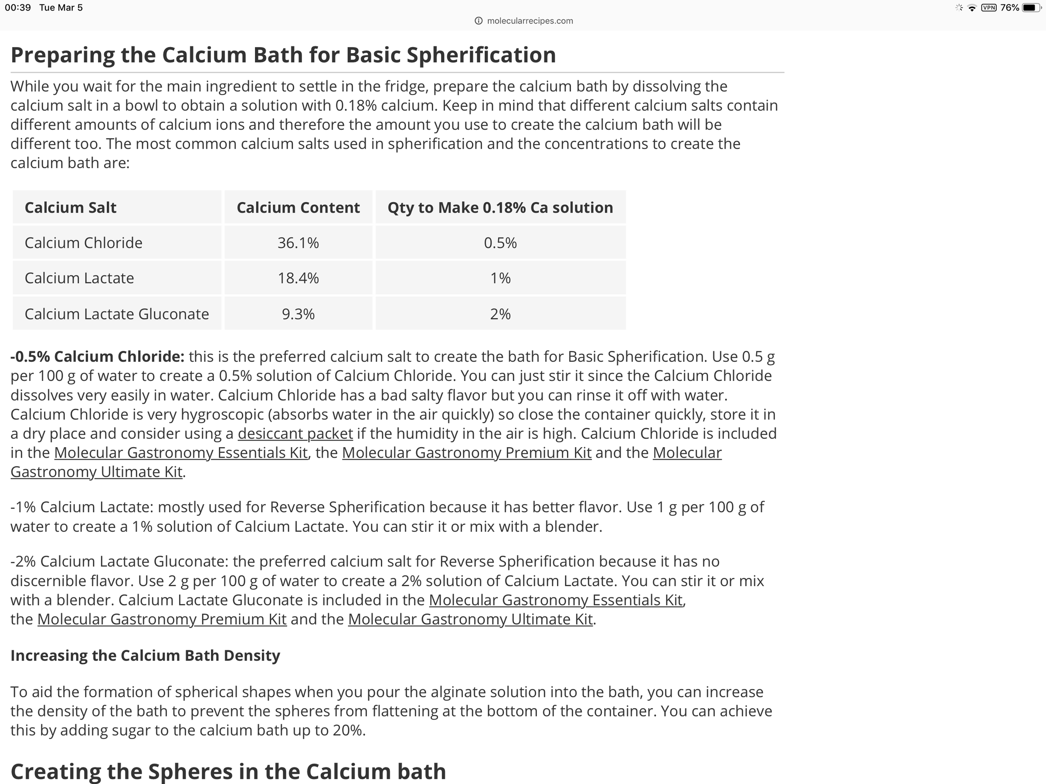Tap the site info icon beside molecularrecipes.com
The width and height of the screenshot is (1046, 784).
[479, 21]
